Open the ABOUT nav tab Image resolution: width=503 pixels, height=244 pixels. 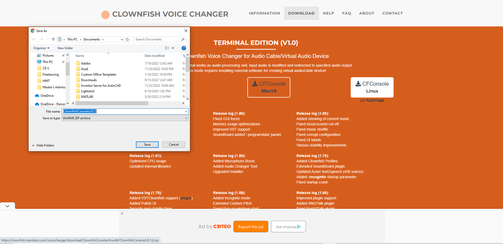point(367,13)
